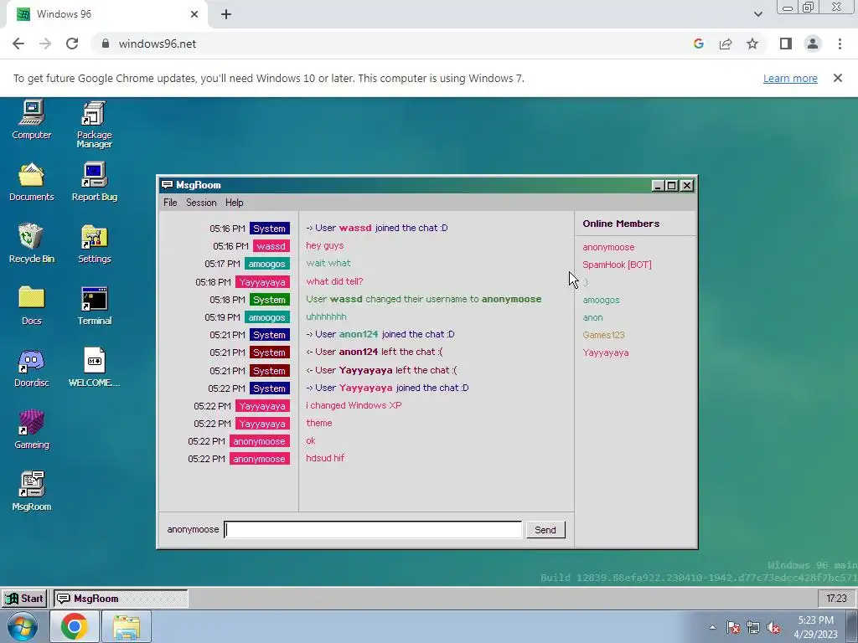Send the chat message
Screen dimensions: 858x643
point(545,530)
